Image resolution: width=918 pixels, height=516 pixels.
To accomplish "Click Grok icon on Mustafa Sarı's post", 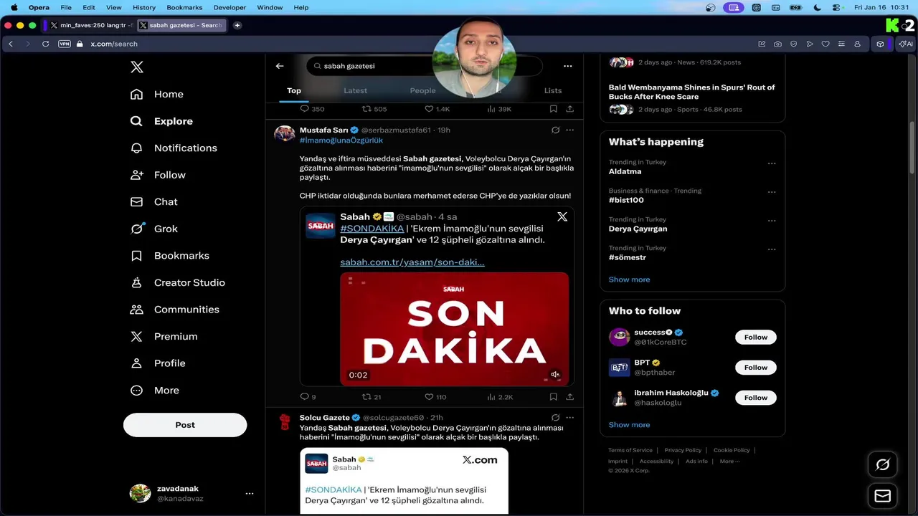I will [x=555, y=130].
